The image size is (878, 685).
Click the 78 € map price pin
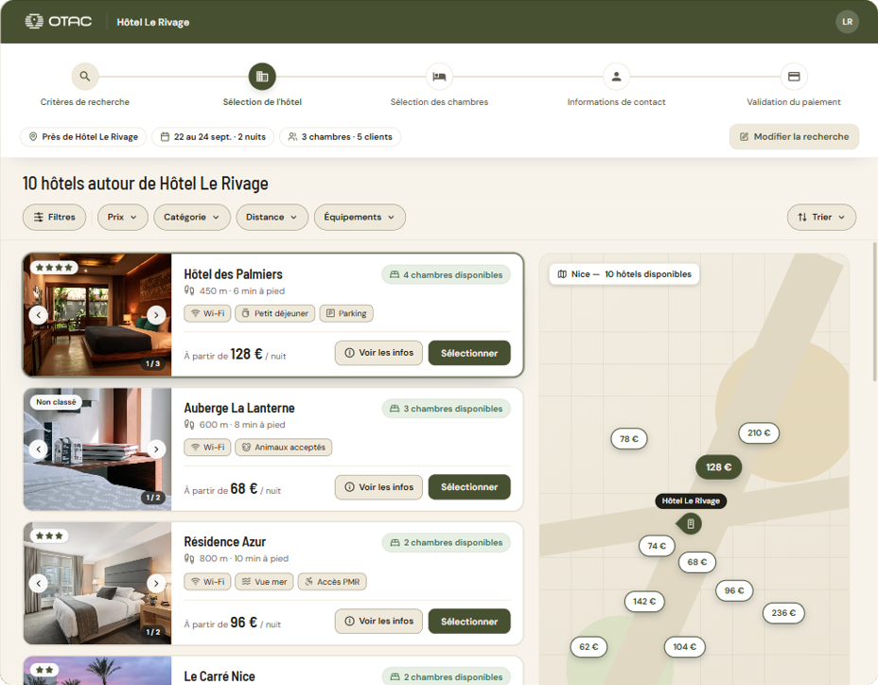click(x=629, y=439)
